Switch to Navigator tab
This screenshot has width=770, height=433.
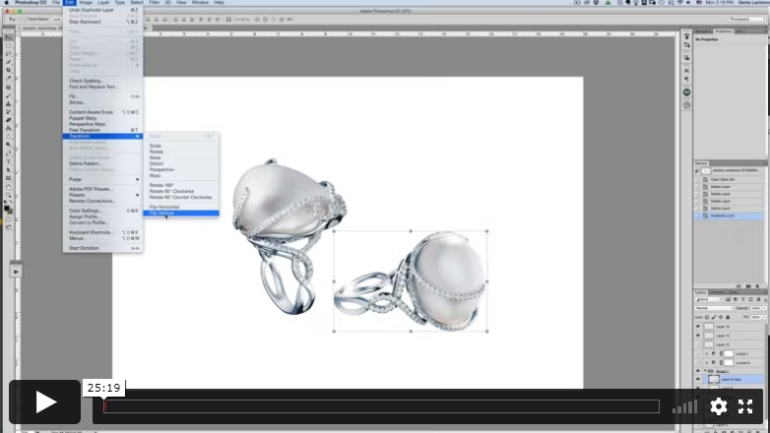point(703,31)
